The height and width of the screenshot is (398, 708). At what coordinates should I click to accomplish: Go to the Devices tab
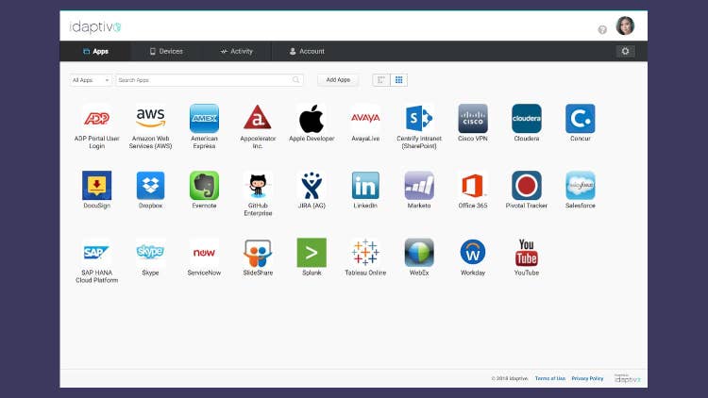(166, 52)
